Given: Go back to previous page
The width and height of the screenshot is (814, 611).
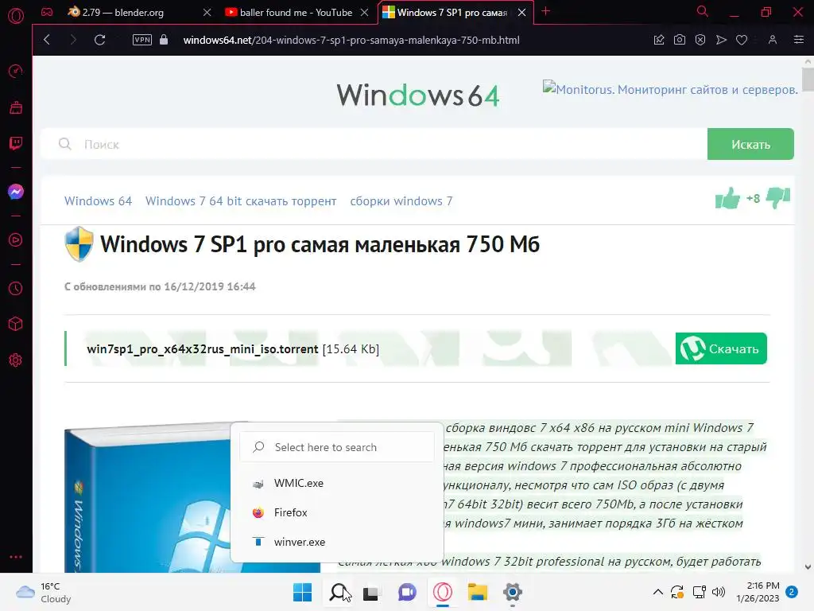Looking at the screenshot, I should click(x=47, y=40).
